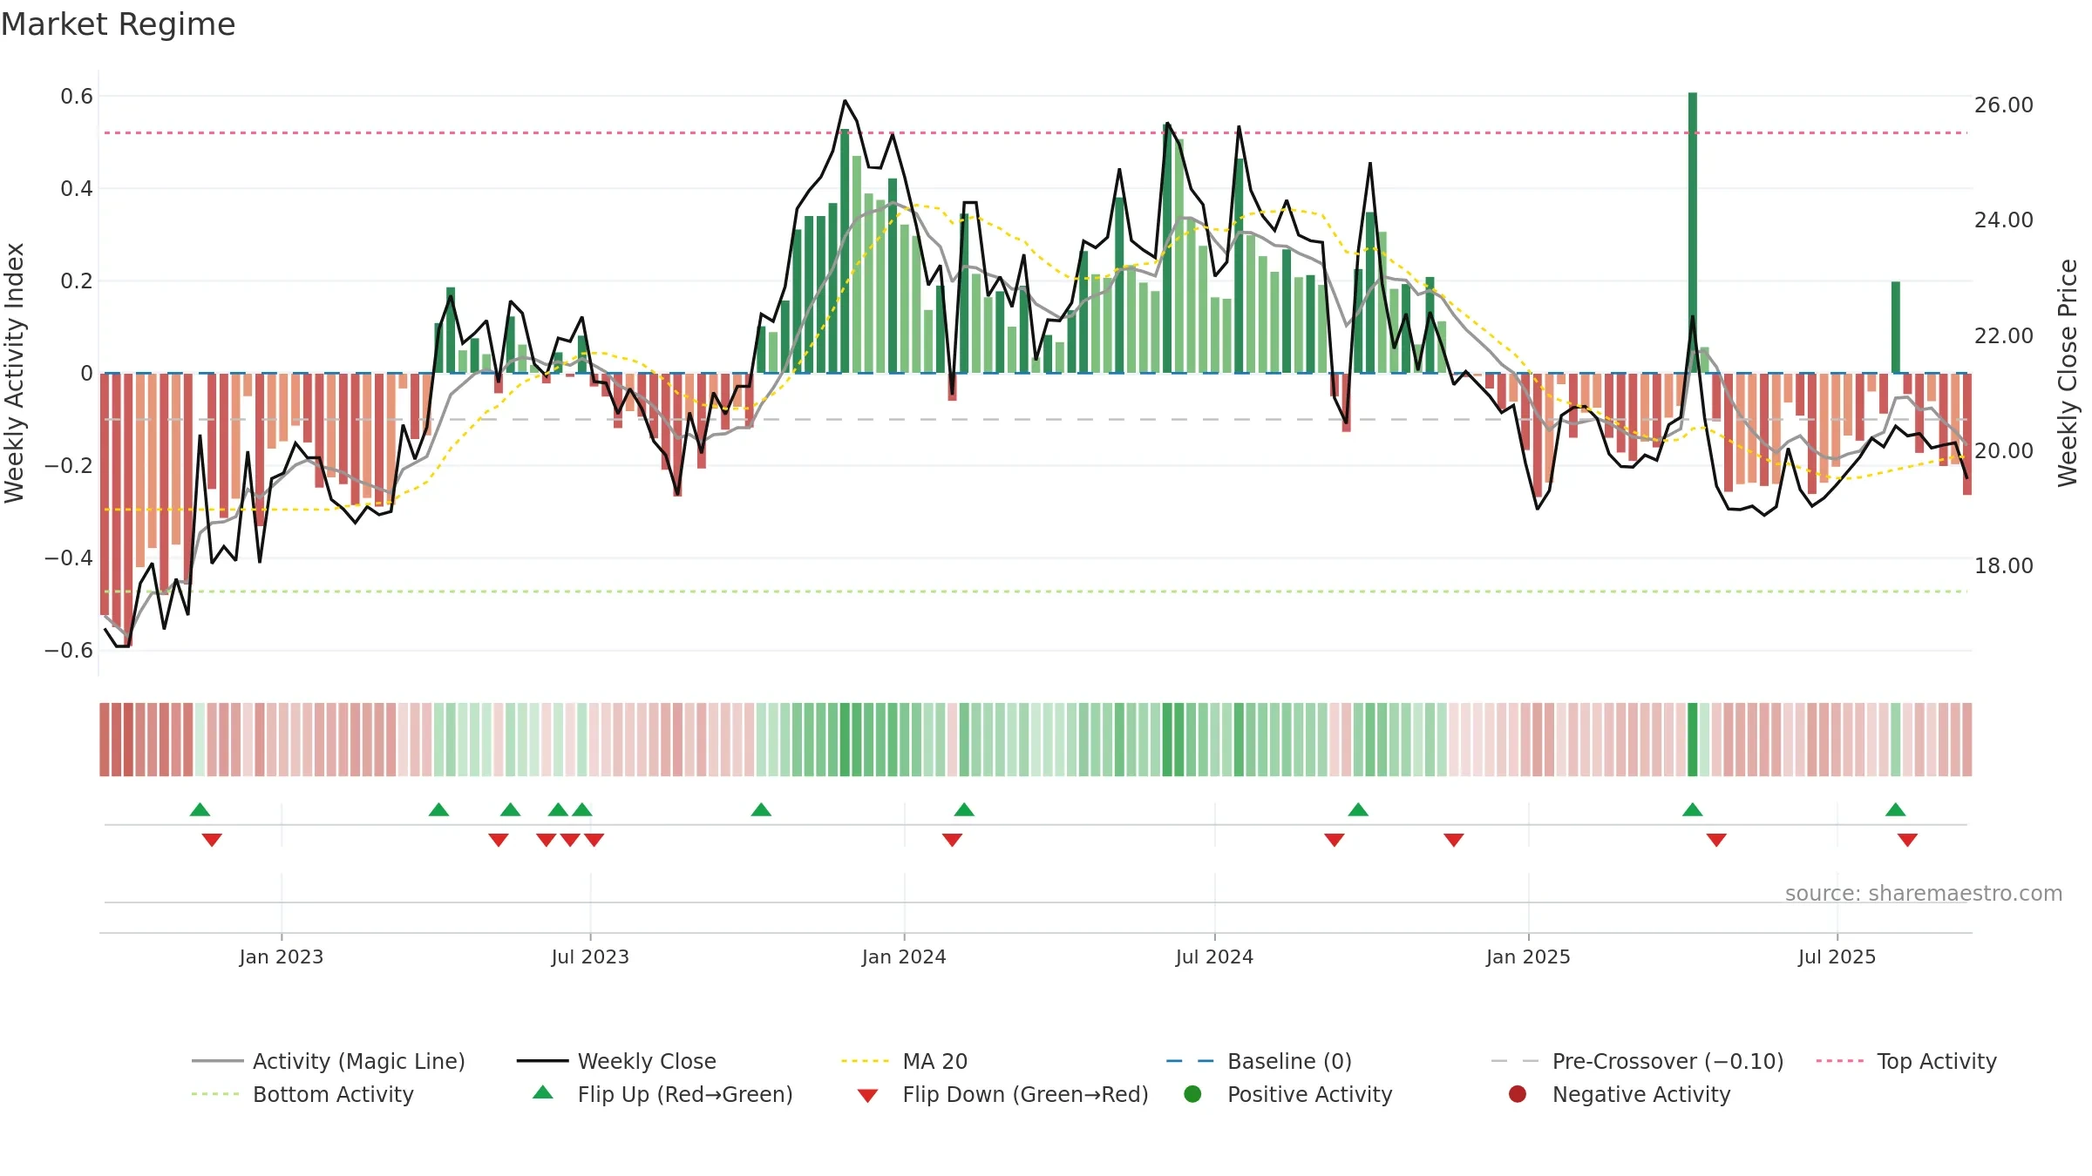Toggle the Pre-Crossover (−0.10) legend entry
The height and width of the screenshot is (1176, 2092).
1637,1061
